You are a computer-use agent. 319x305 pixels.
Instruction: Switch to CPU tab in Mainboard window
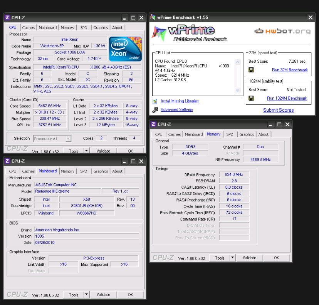click(13, 171)
